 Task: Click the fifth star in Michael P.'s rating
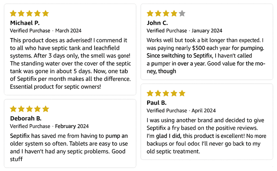tap(45, 13)
